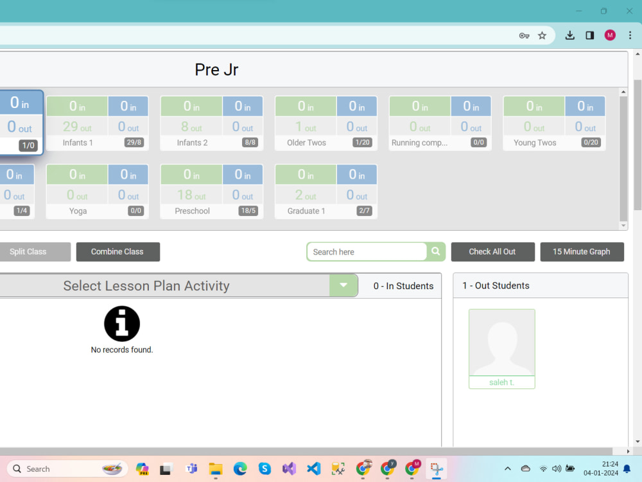Click the 29 out count on Infants 1
Image resolution: width=642 pixels, height=482 pixels.
pos(77,127)
